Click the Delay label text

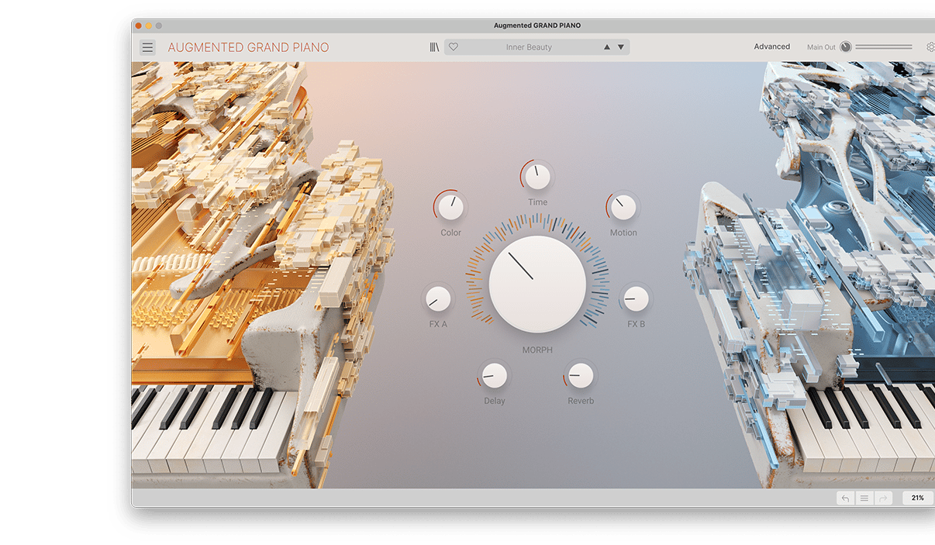[x=494, y=401]
